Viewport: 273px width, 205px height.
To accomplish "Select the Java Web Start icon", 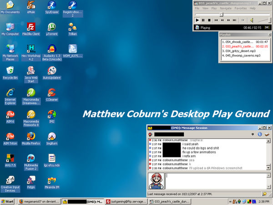I will click(x=31, y=74).
